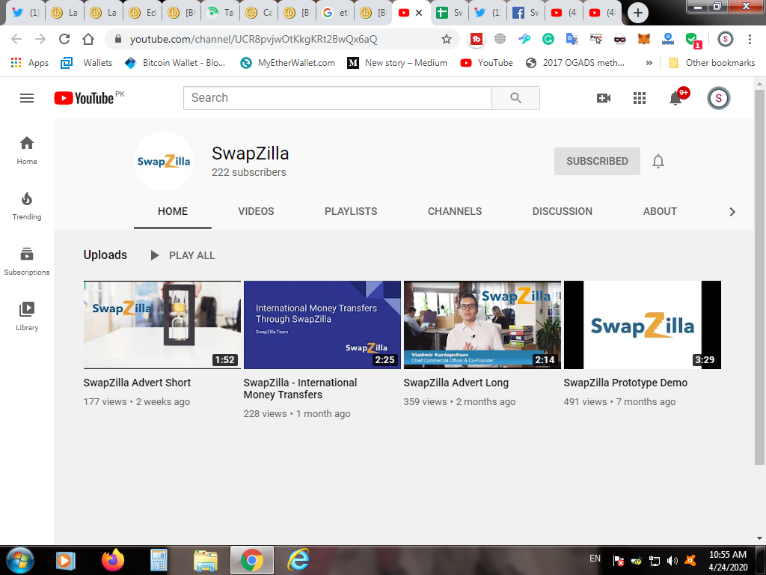Play the SwapZilla Advert Long thumbnail

point(482,325)
